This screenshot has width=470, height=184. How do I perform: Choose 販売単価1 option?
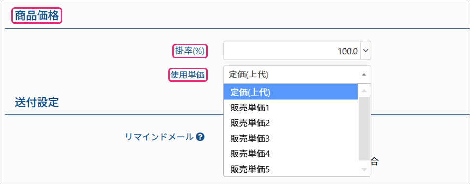pyautogui.click(x=291, y=108)
